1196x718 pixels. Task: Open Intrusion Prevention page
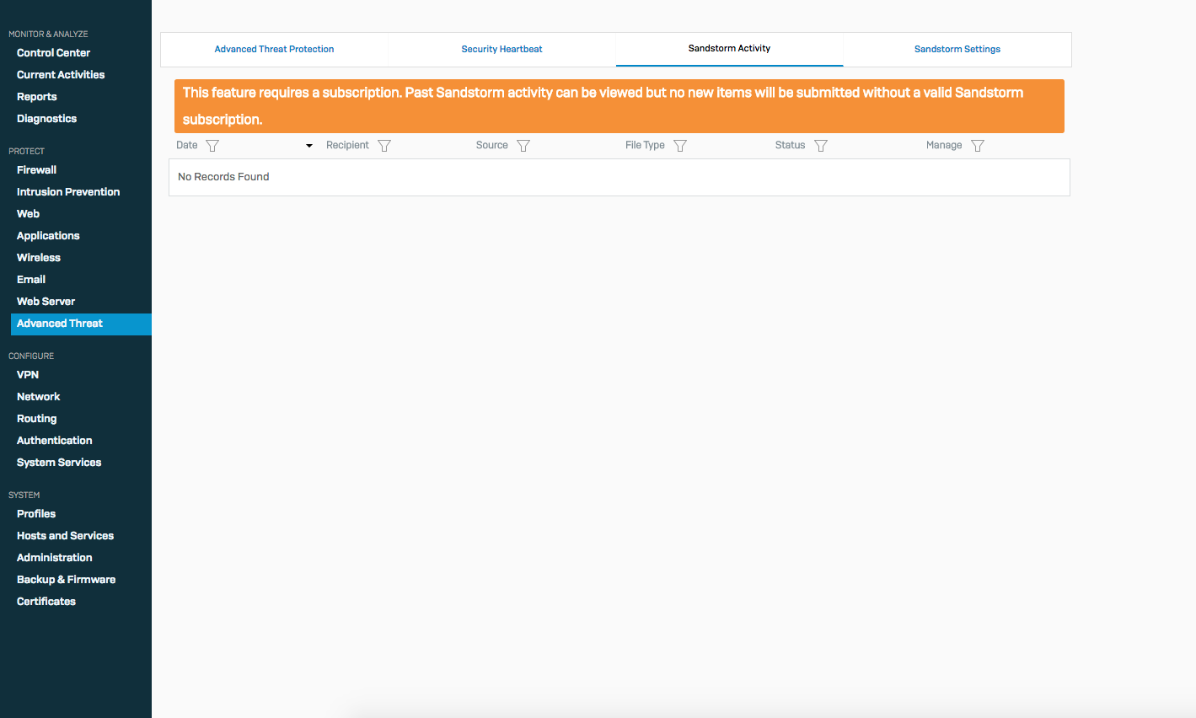coord(68,192)
